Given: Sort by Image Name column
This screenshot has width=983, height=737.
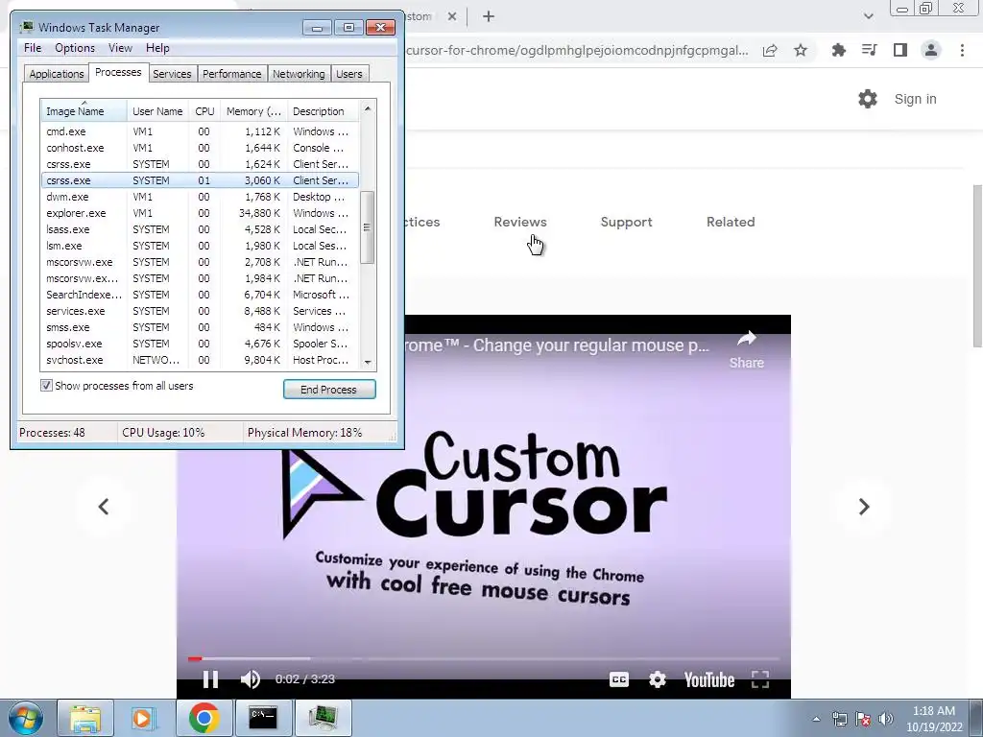Looking at the screenshot, I should (84, 111).
